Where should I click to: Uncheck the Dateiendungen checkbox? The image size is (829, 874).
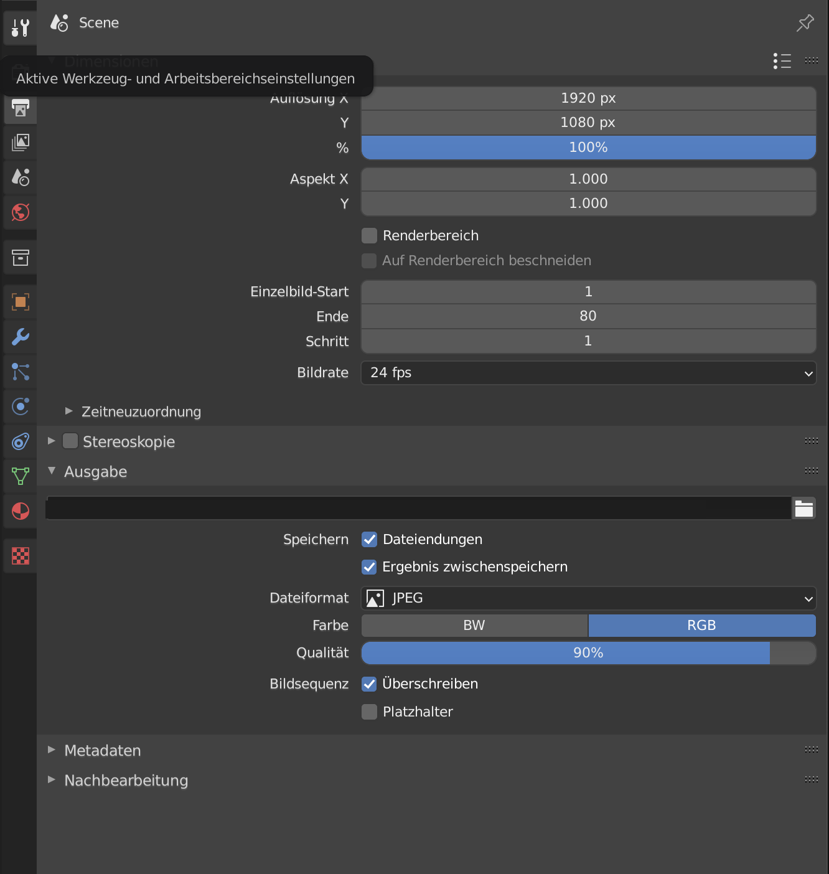click(370, 539)
